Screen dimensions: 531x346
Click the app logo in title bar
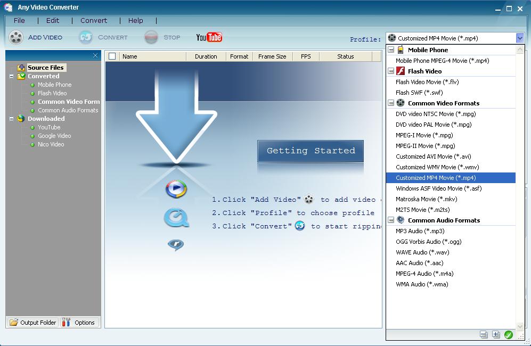9,7
